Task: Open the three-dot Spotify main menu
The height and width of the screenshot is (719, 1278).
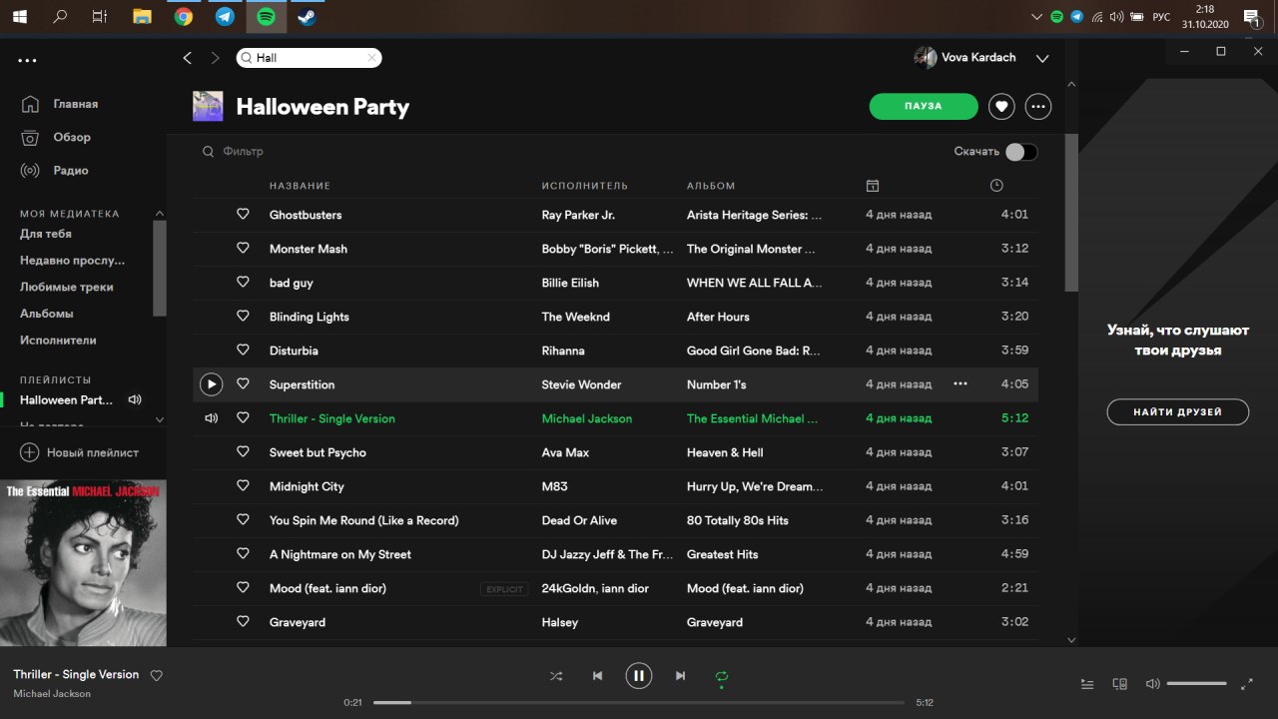Action: pyautogui.click(x=27, y=61)
